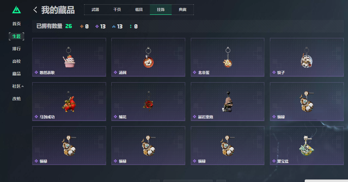
Task: Switch to the 干员 tab
Action: pos(117,10)
